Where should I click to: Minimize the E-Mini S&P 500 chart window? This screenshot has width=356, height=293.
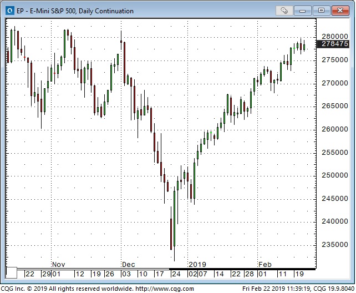point(302,11)
